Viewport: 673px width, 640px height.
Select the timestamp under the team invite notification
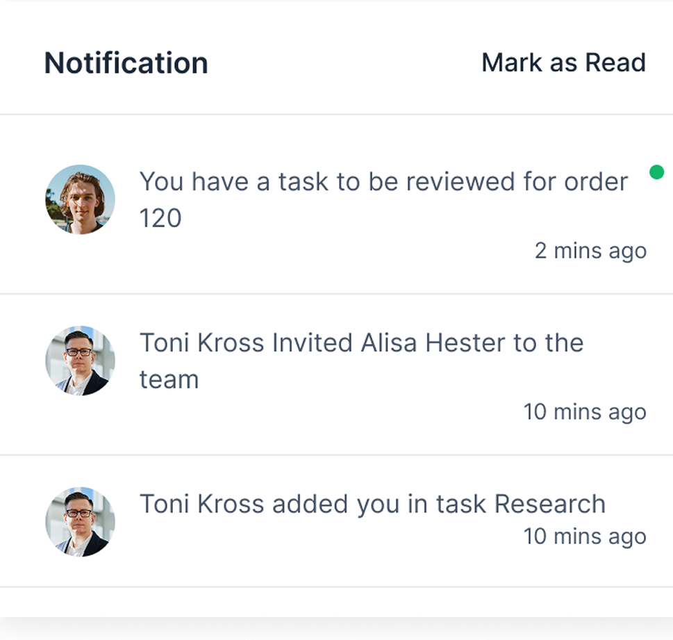[585, 412]
